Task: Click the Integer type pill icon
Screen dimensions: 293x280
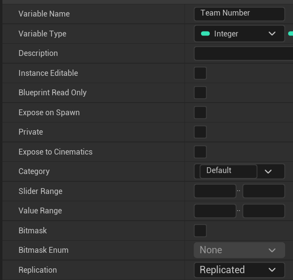Action: 205,34
